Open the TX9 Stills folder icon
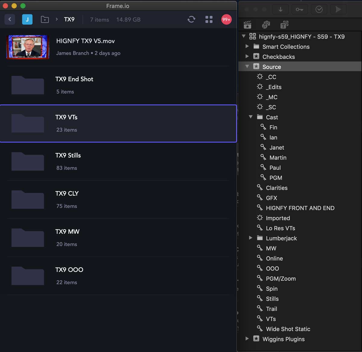 tap(28, 162)
